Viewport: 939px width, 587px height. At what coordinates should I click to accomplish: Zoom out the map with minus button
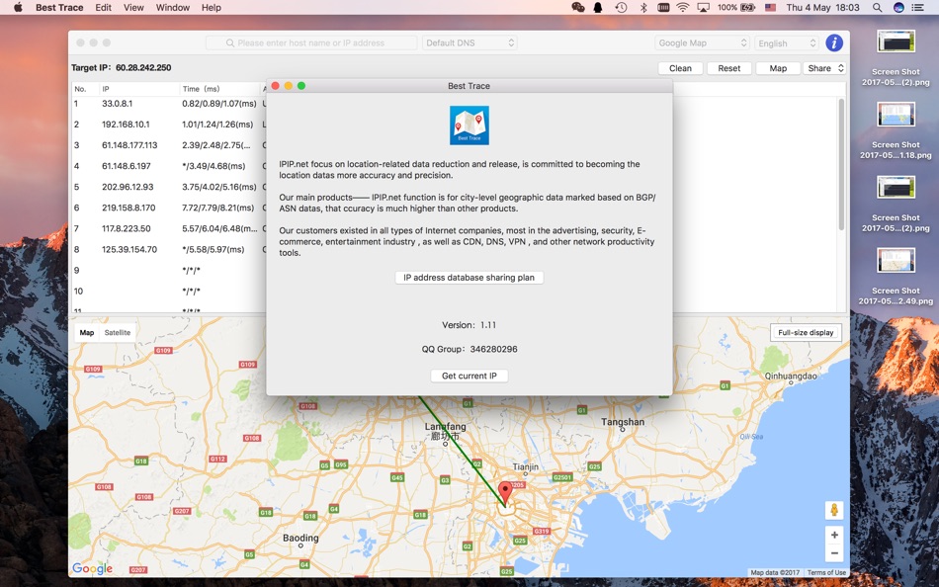tap(833, 552)
